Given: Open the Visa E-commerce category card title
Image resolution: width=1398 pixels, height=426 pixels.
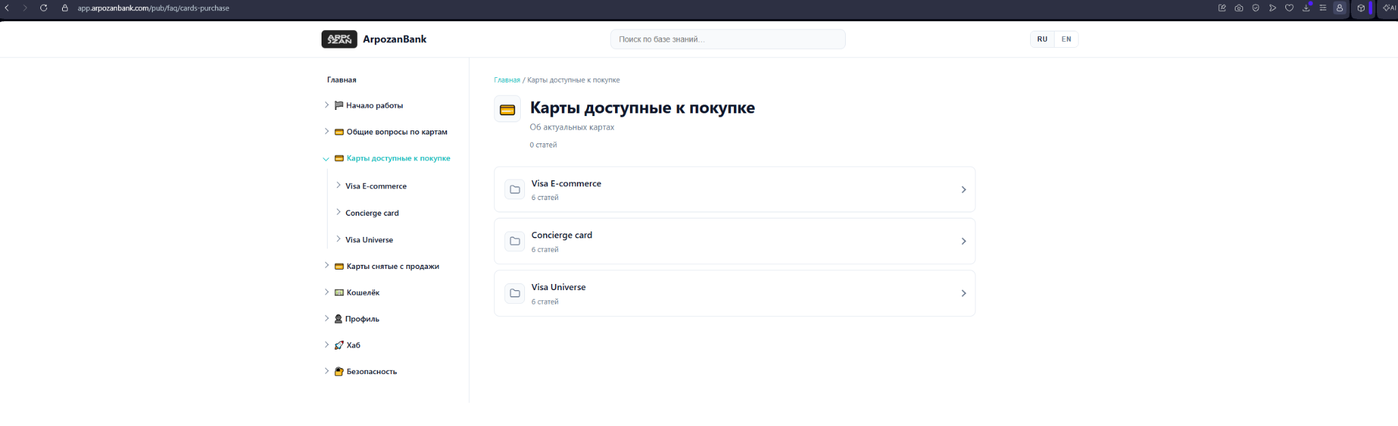Looking at the screenshot, I should 567,184.
